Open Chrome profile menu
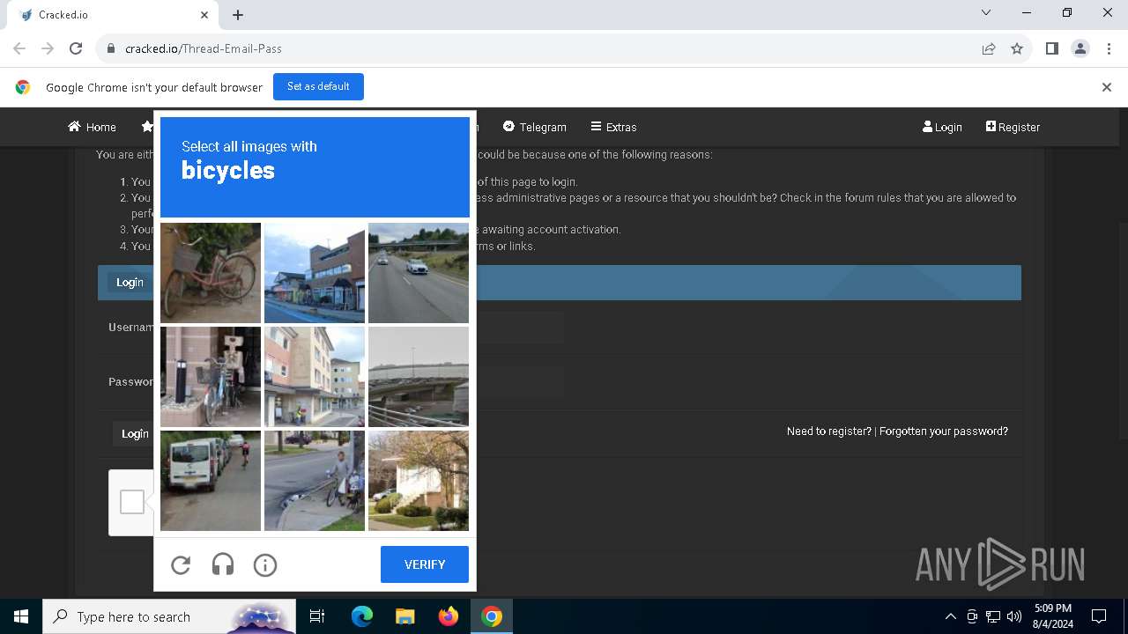Viewport: 1128px width, 634px height. 1080,48
